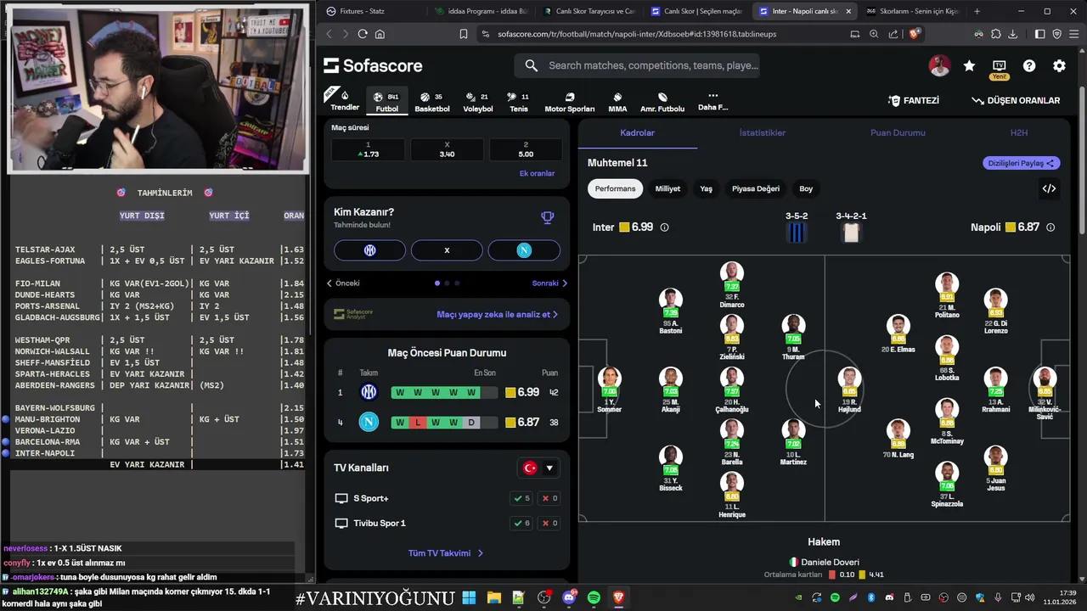1087x611 pixels.
Task: Expand the Daha Fazla sports menu
Action: 712,101
